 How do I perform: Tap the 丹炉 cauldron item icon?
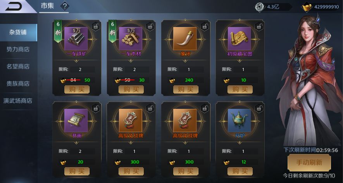pos(239,120)
